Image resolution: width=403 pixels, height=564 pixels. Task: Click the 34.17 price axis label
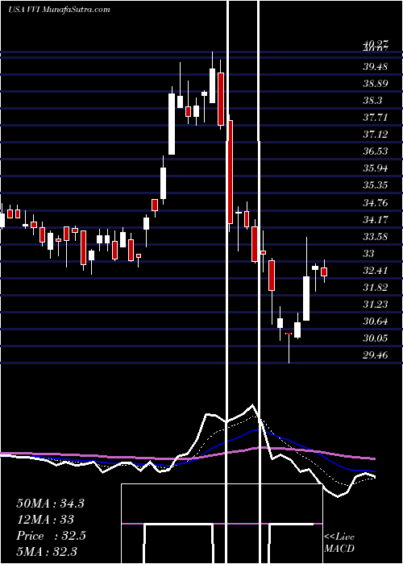click(x=376, y=219)
